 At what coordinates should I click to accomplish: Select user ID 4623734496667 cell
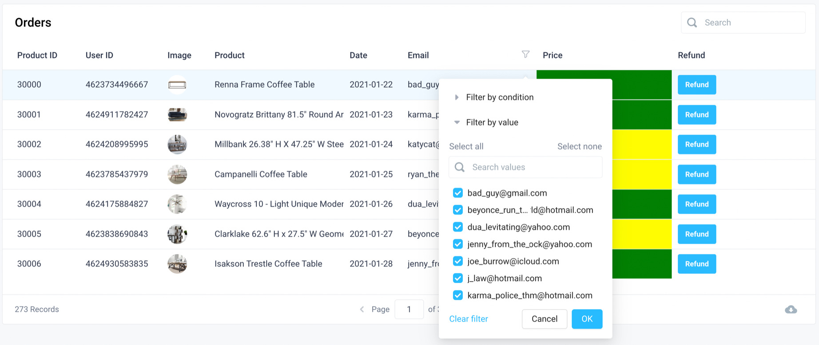click(x=117, y=85)
